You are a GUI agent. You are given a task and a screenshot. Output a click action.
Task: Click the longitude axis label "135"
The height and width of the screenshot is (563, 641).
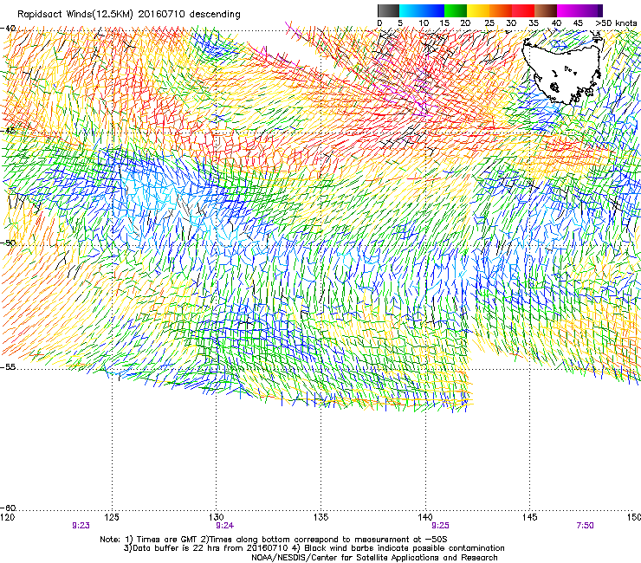pos(320,517)
